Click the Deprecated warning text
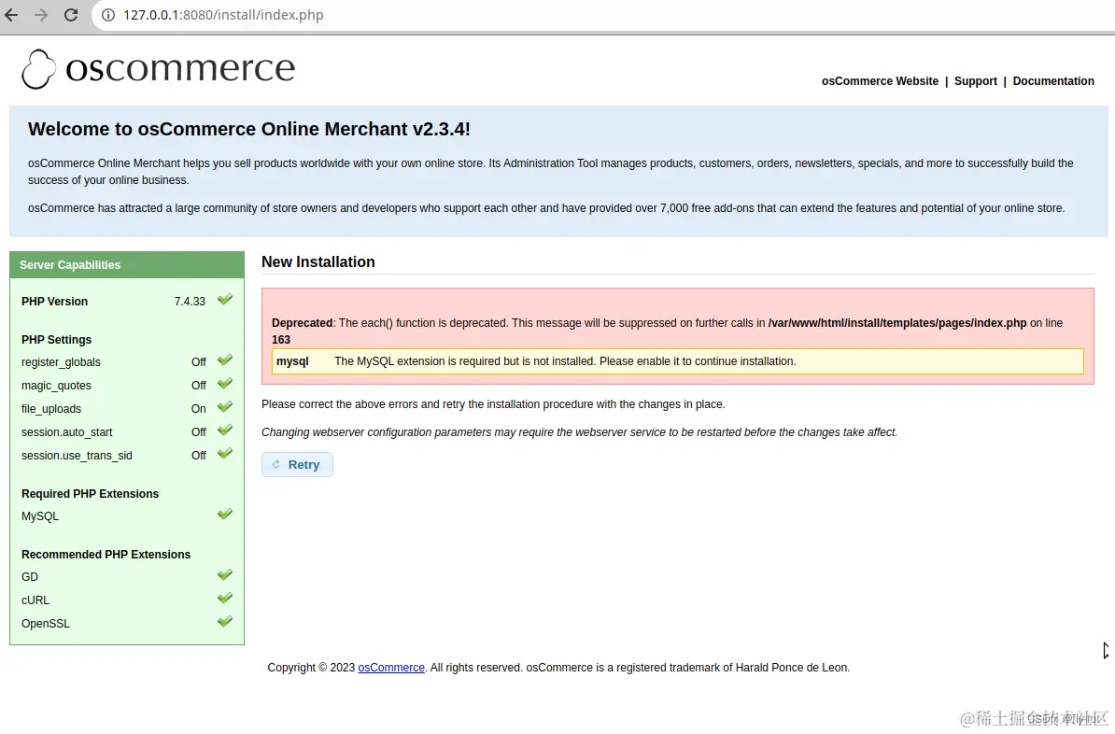The image size is (1115, 734). (x=667, y=331)
